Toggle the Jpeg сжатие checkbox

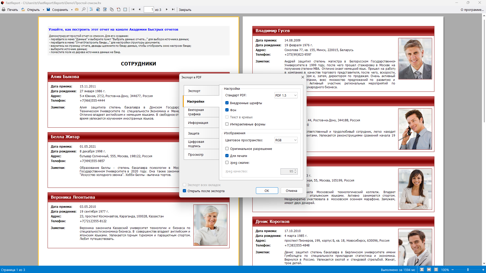point(227,163)
